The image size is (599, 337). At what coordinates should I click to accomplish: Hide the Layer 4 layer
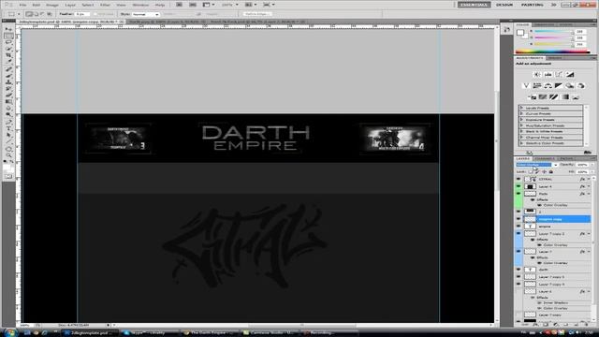(x=519, y=186)
